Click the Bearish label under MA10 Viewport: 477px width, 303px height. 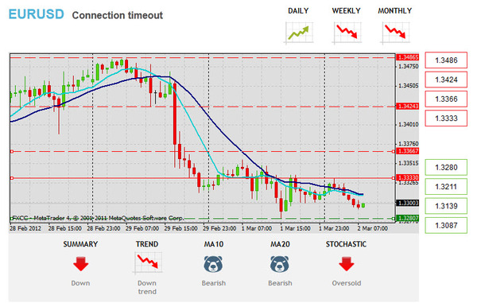pyautogui.click(x=214, y=283)
